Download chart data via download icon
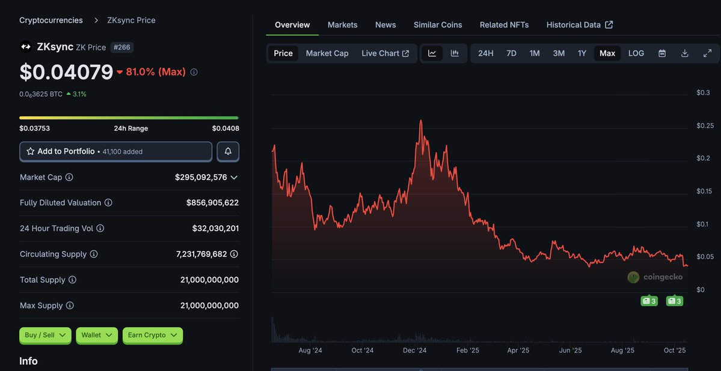Viewport: 721px width, 371px height. pyautogui.click(x=684, y=53)
